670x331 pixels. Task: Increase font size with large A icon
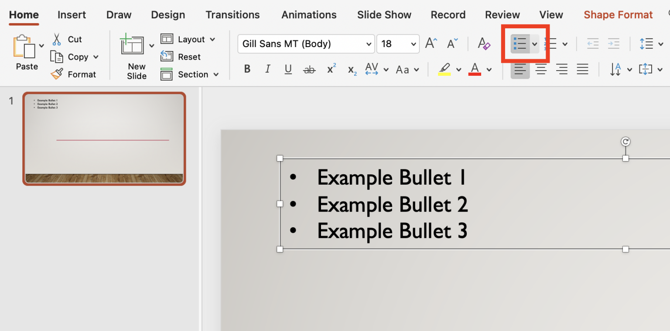[431, 43]
